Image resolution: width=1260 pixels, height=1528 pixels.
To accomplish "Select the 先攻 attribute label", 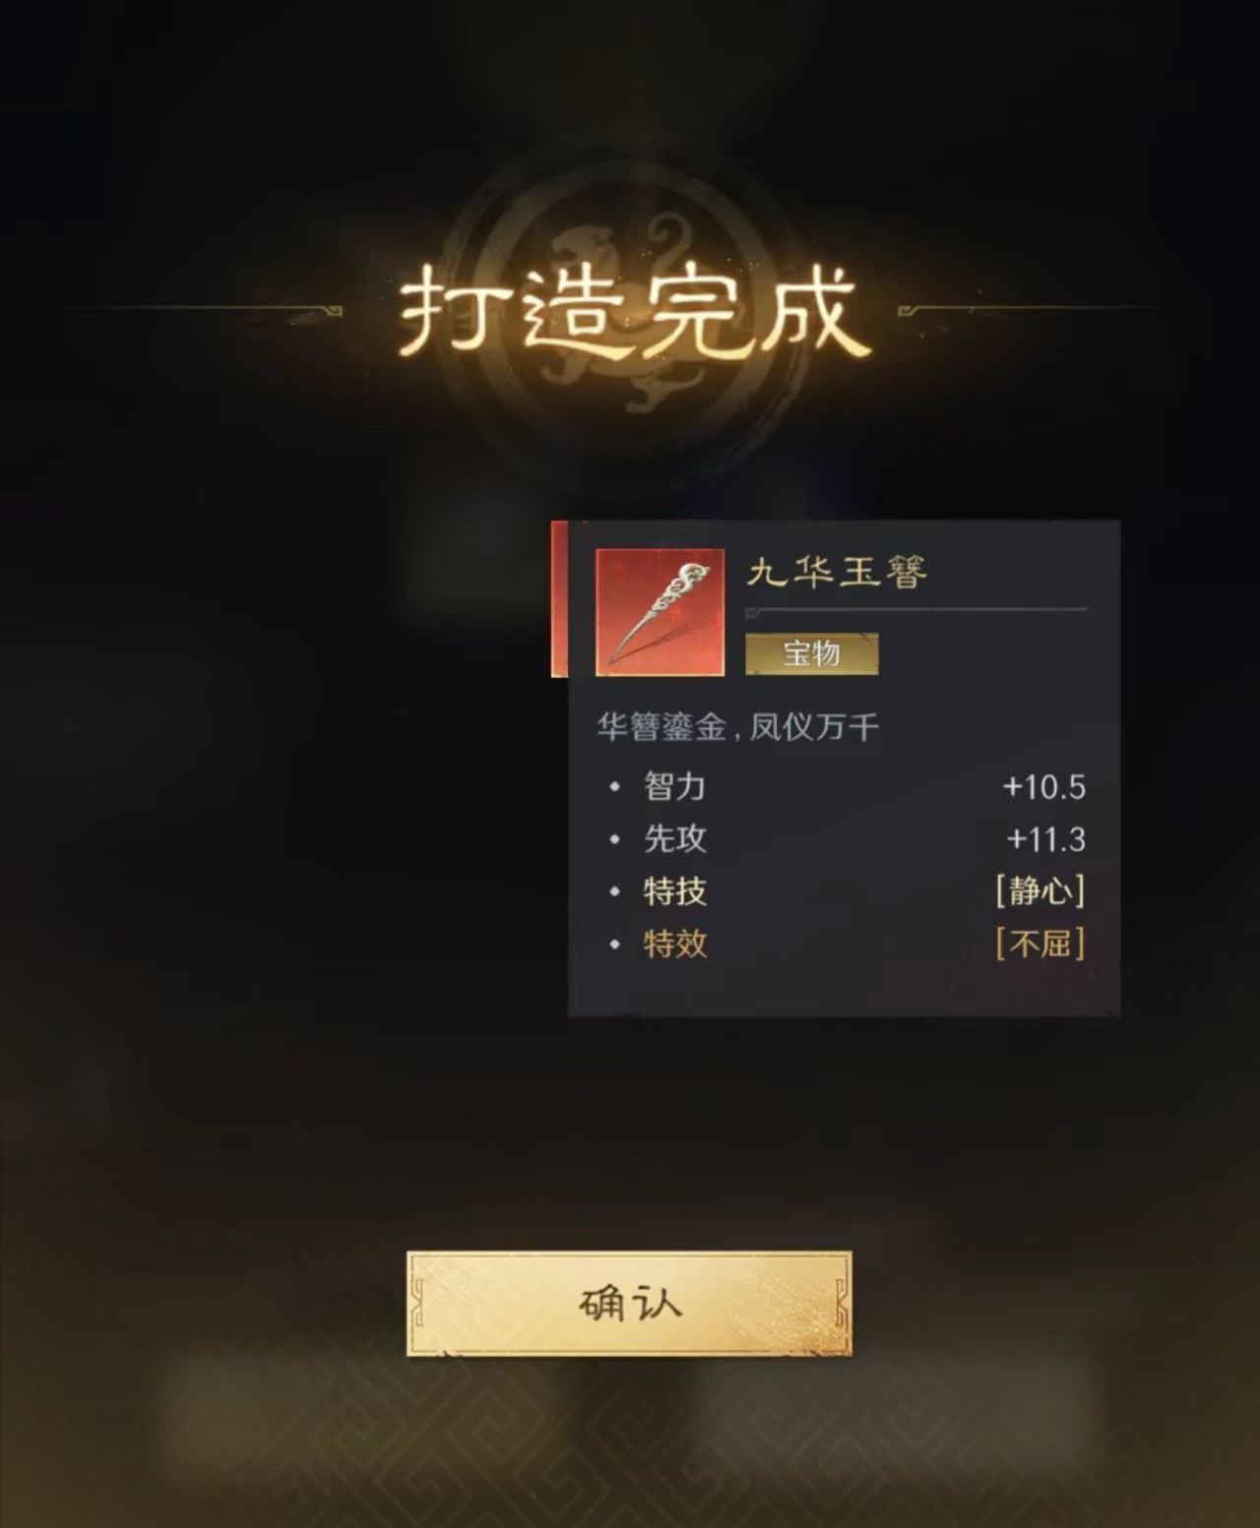I will [674, 839].
